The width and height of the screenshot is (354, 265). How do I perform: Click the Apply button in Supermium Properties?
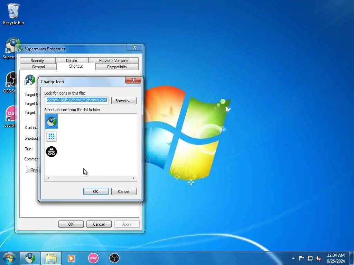(127, 224)
